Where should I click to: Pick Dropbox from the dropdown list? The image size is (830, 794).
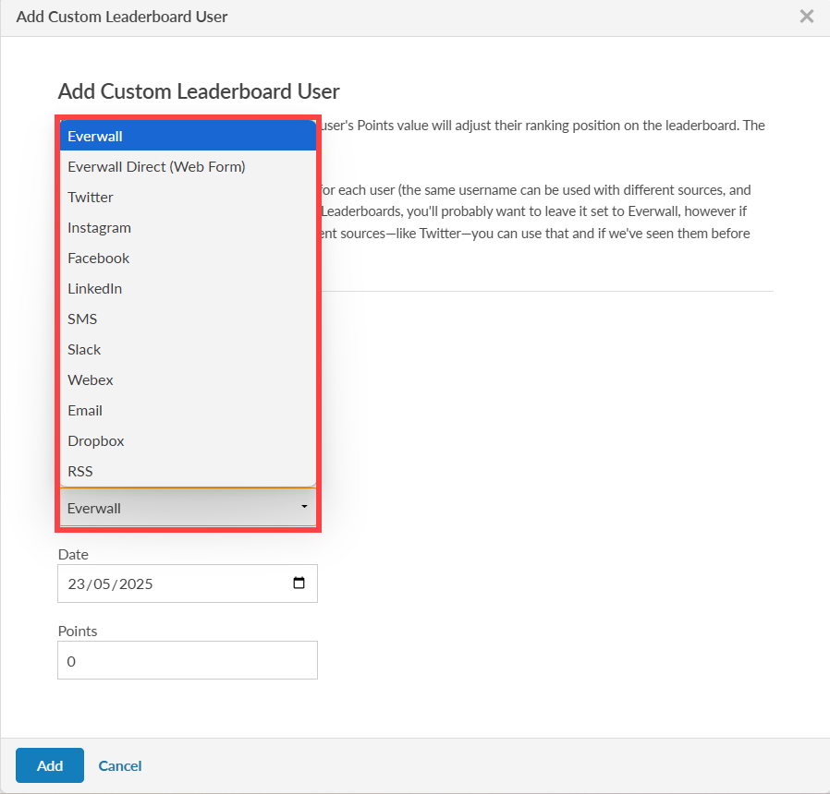pos(188,441)
